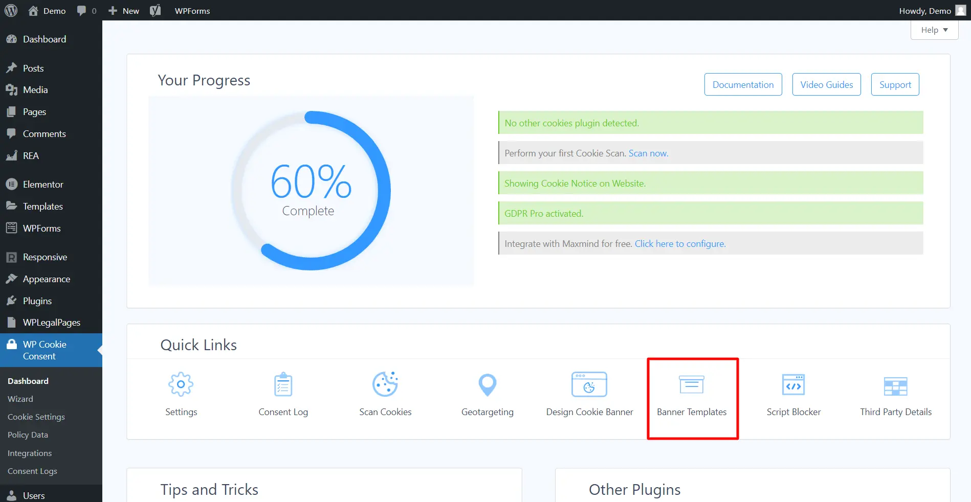Expand the Help dropdown
This screenshot has width=971, height=502.
934,30
